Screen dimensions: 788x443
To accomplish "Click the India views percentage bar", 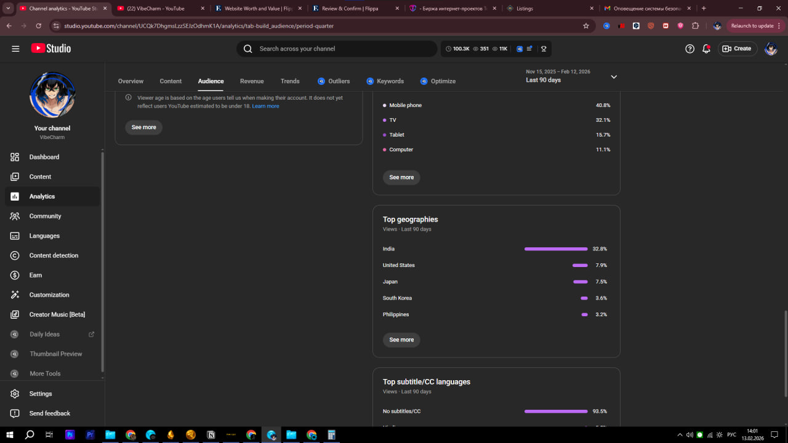I will click(556, 249).
